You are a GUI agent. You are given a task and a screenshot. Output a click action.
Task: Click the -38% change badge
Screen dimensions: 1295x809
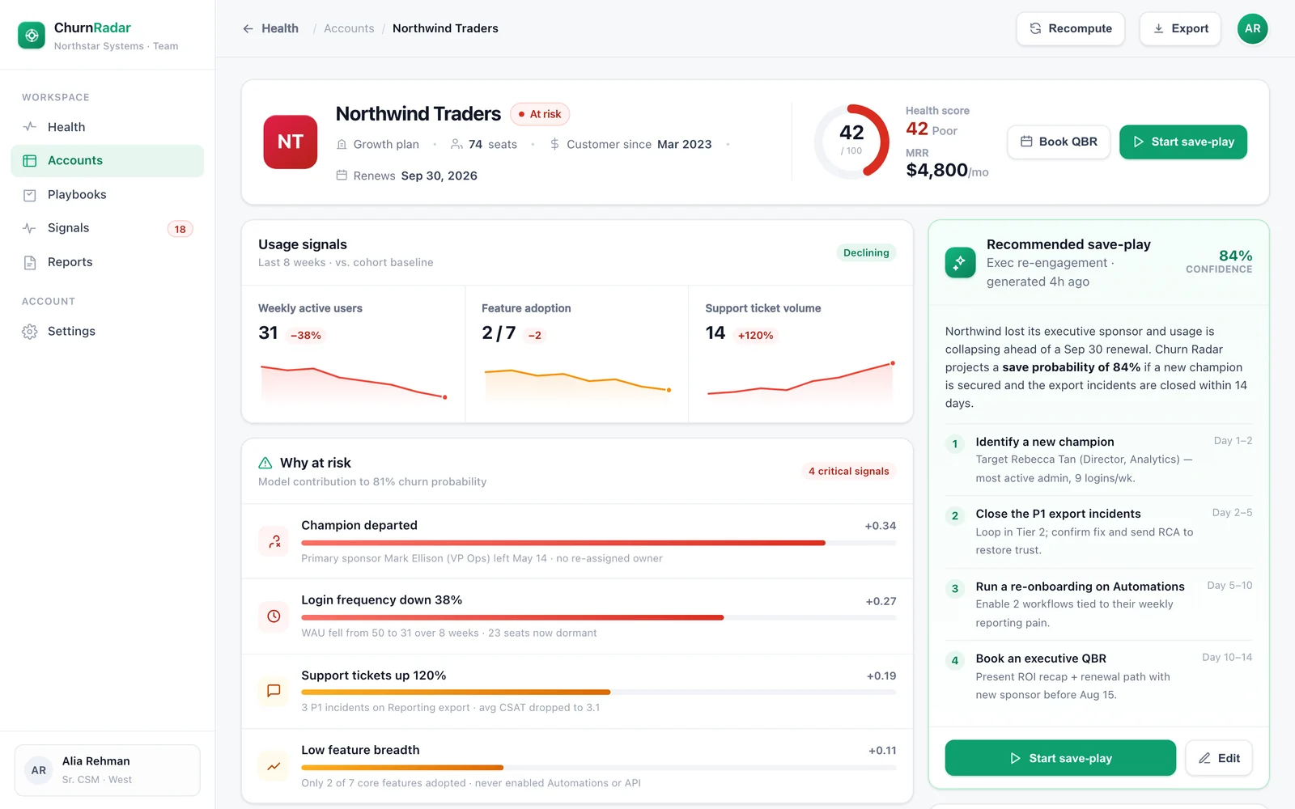tap(306, 335)
